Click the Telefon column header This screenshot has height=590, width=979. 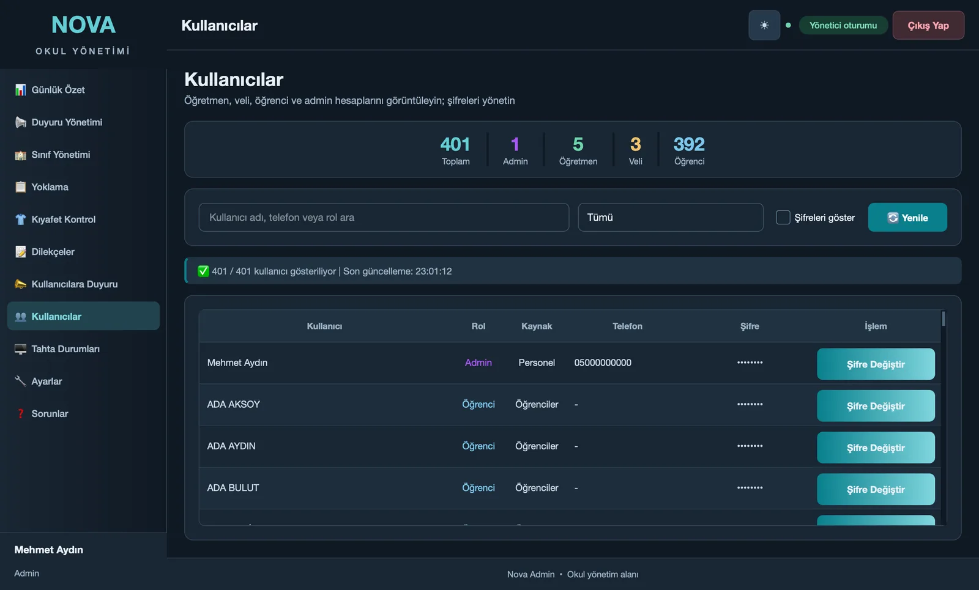click(627, 326)
